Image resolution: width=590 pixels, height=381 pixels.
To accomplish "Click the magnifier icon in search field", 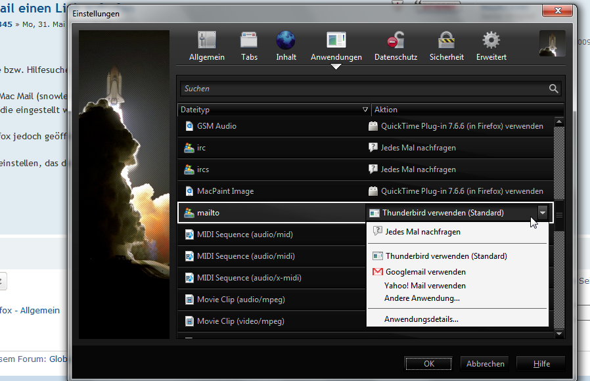I will pyautogui.click(x=554, y=89).
